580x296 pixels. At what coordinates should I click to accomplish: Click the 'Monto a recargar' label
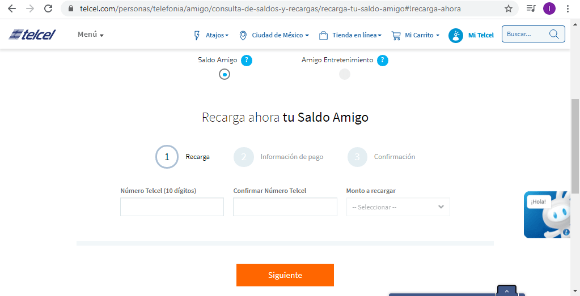click(371, 191)
